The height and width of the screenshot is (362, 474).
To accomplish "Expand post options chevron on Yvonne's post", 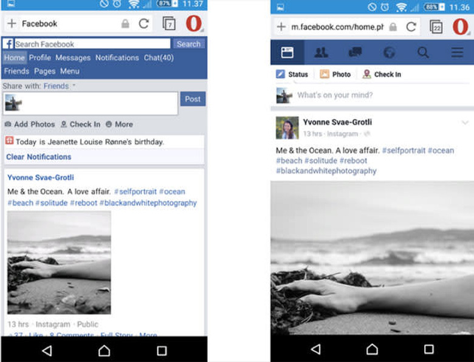I will 465,122.
